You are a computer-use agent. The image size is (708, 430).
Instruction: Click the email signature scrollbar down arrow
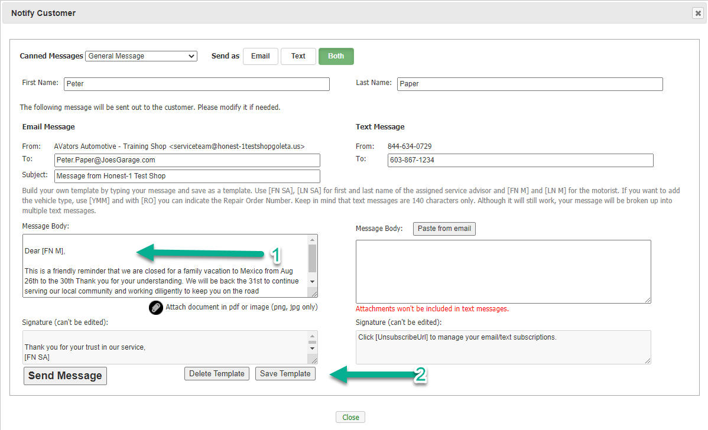[312, 348]
